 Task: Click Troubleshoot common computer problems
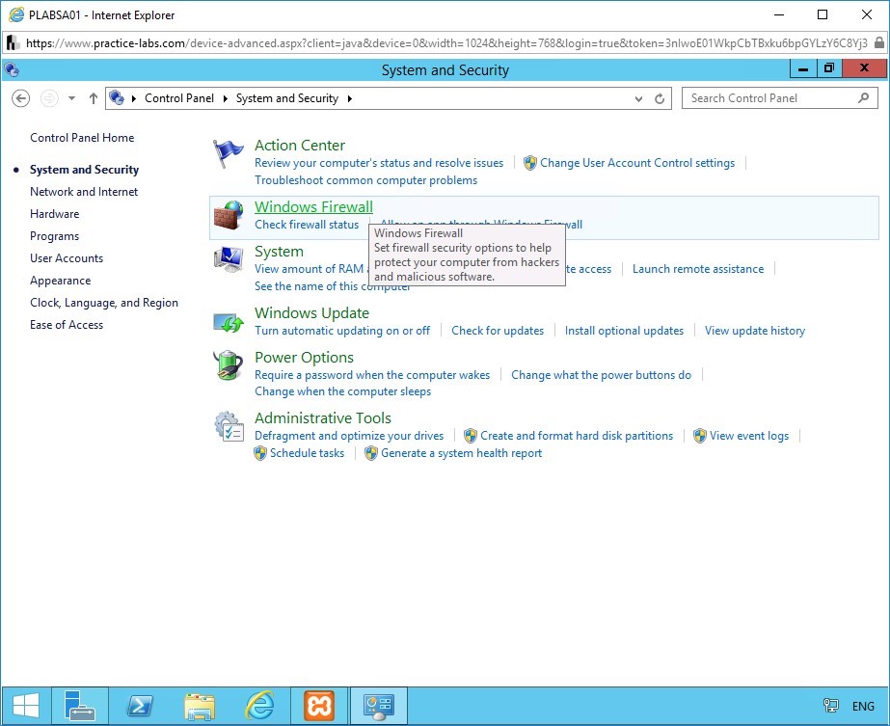pyautogui.click(x=366, y=180)
